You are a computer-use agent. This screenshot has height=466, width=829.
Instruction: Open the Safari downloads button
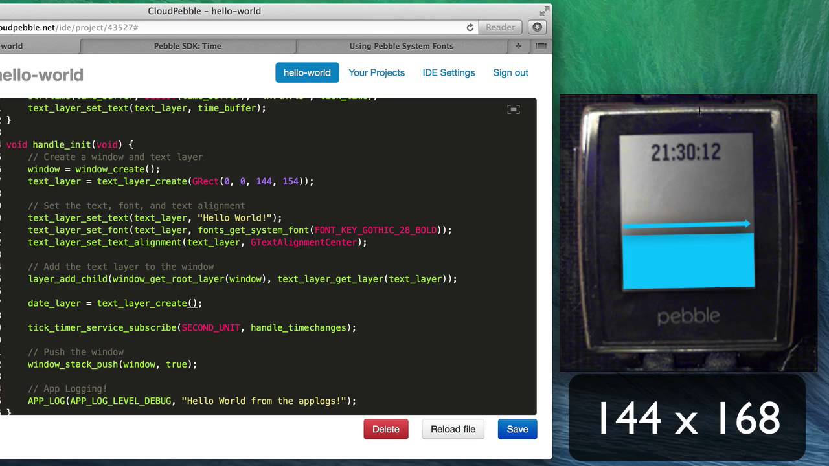click(x=536, y=27)
